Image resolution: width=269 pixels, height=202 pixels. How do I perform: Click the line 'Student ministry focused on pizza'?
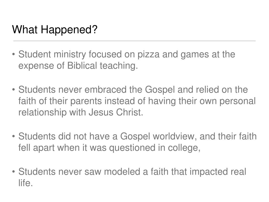tap(127, 55)
